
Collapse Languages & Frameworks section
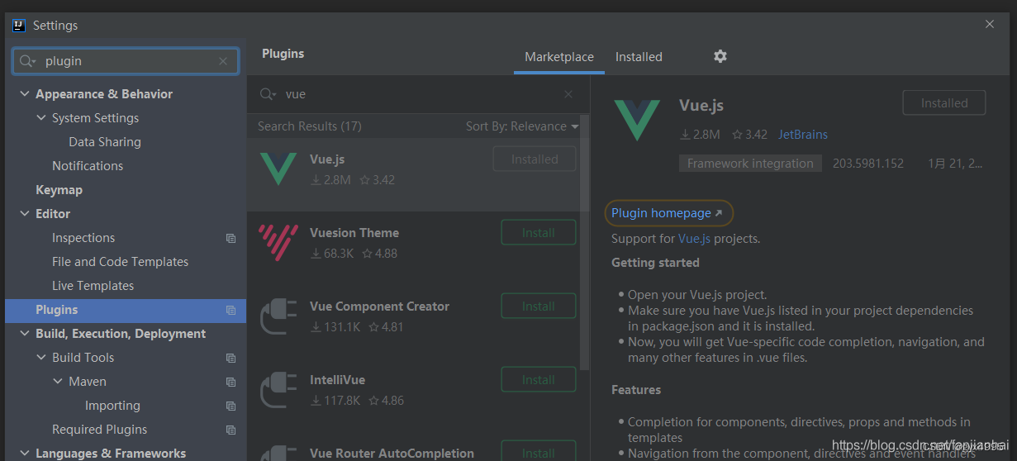point(24,453)
